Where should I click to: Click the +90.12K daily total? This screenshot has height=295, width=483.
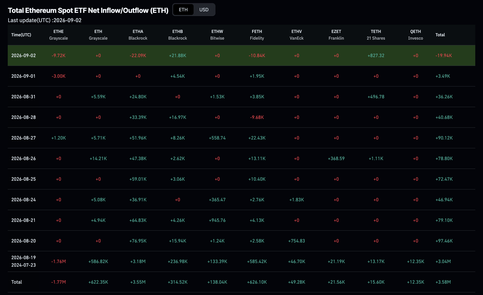pos(444,138)
